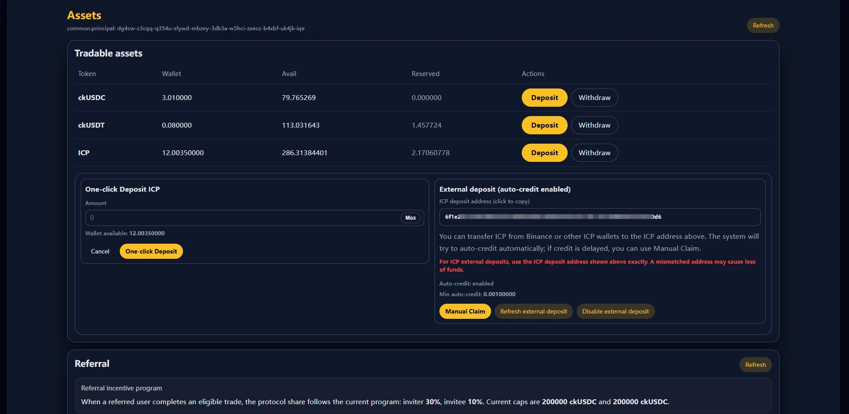Viewport: 849px width, 414px height.
Task: Refresh the Assets page at top
Action: coord(763,25)
